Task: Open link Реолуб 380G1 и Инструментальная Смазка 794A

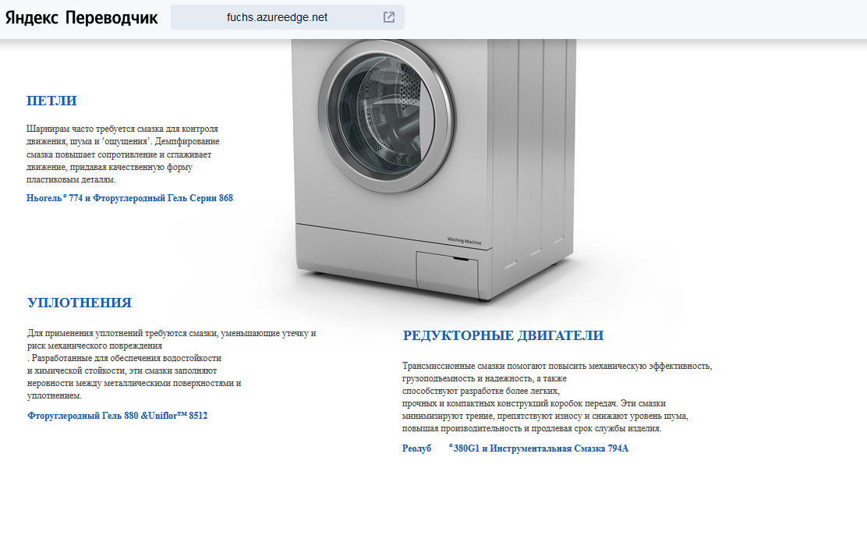Action: coord(515,448)
